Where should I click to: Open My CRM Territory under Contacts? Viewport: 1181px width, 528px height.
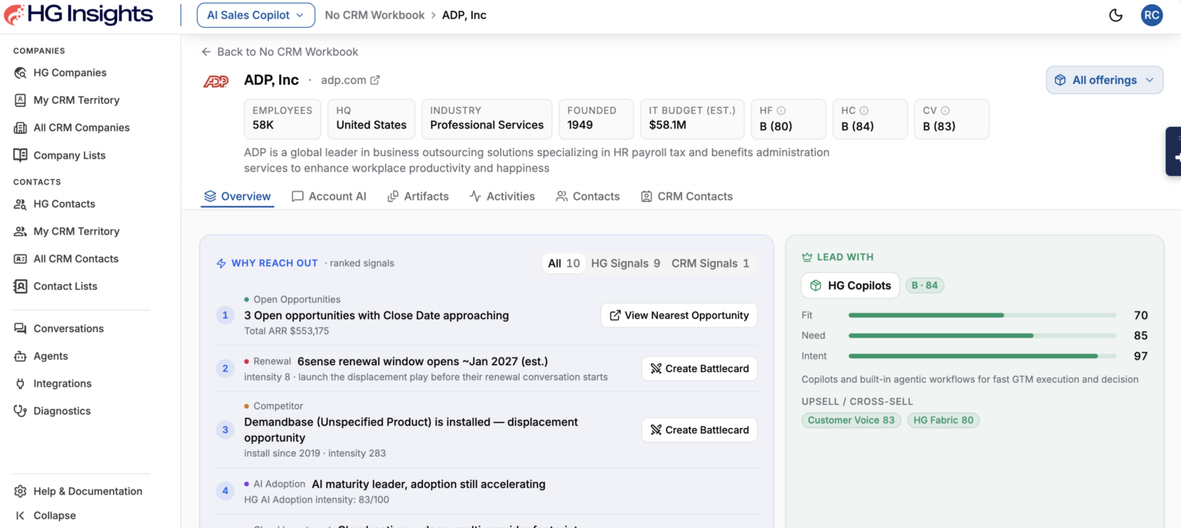(x=76, y=231)
